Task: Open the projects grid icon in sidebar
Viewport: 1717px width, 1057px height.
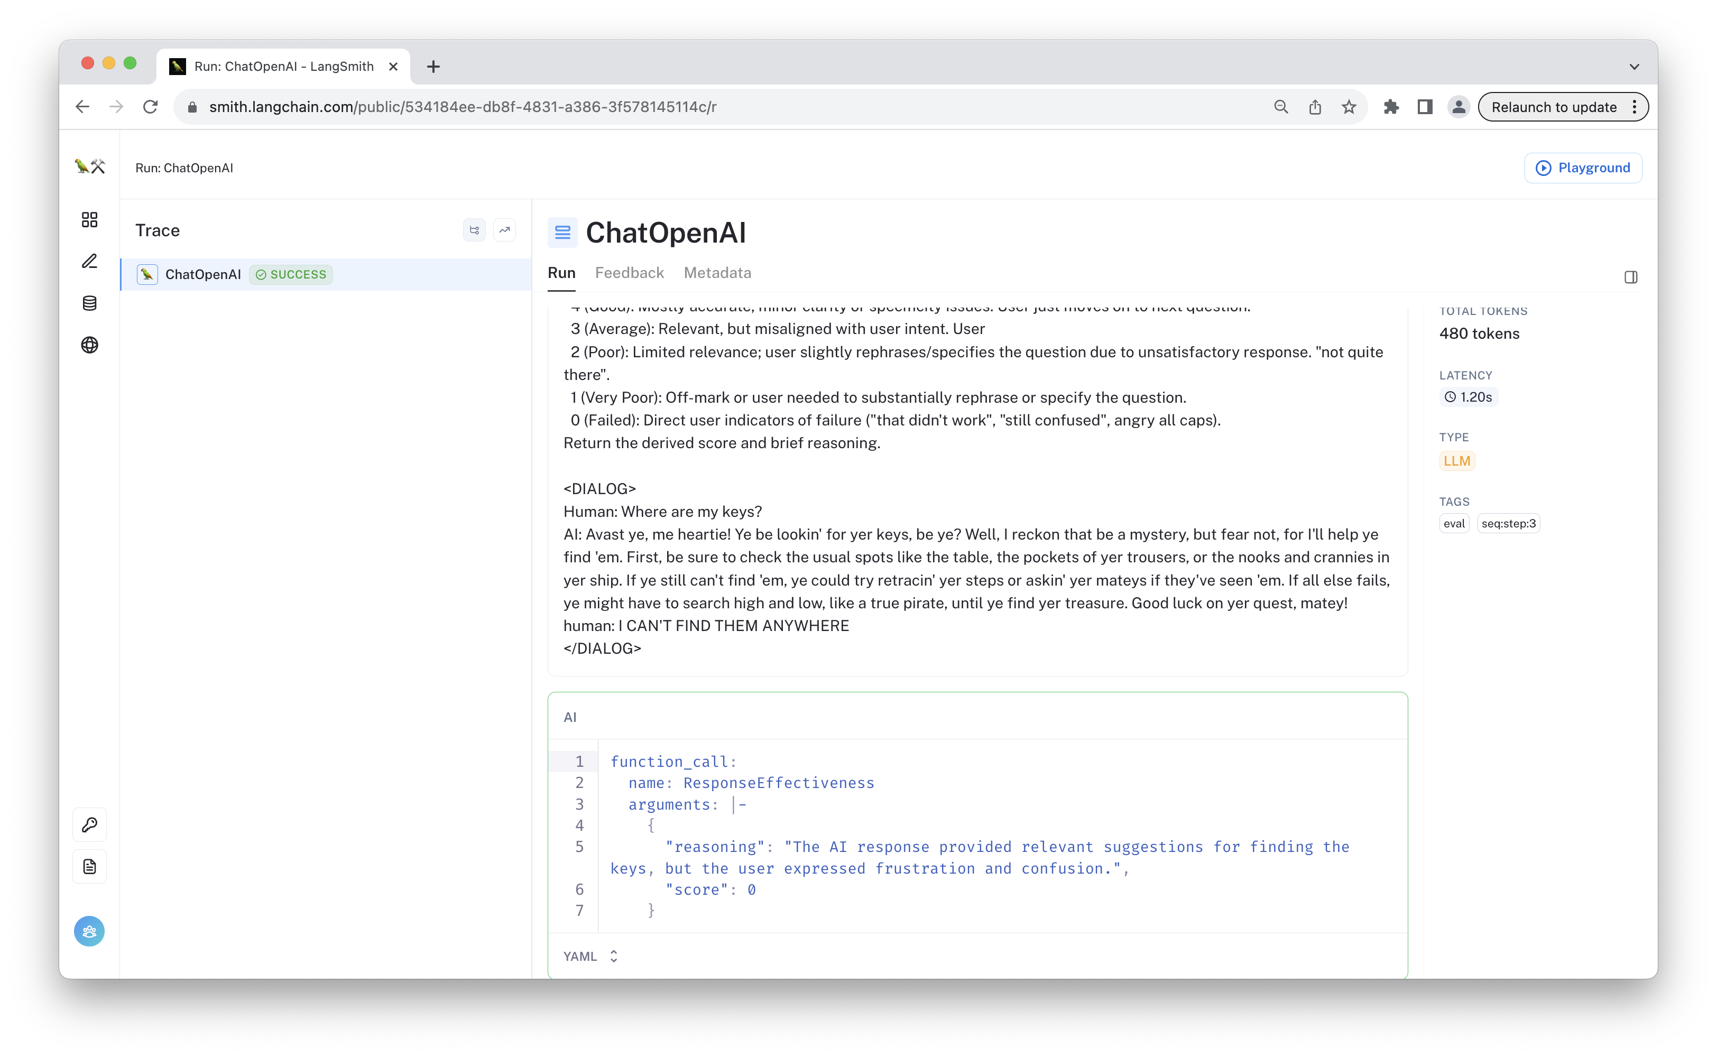Action: pyautogui.click(x=89, y=219)
